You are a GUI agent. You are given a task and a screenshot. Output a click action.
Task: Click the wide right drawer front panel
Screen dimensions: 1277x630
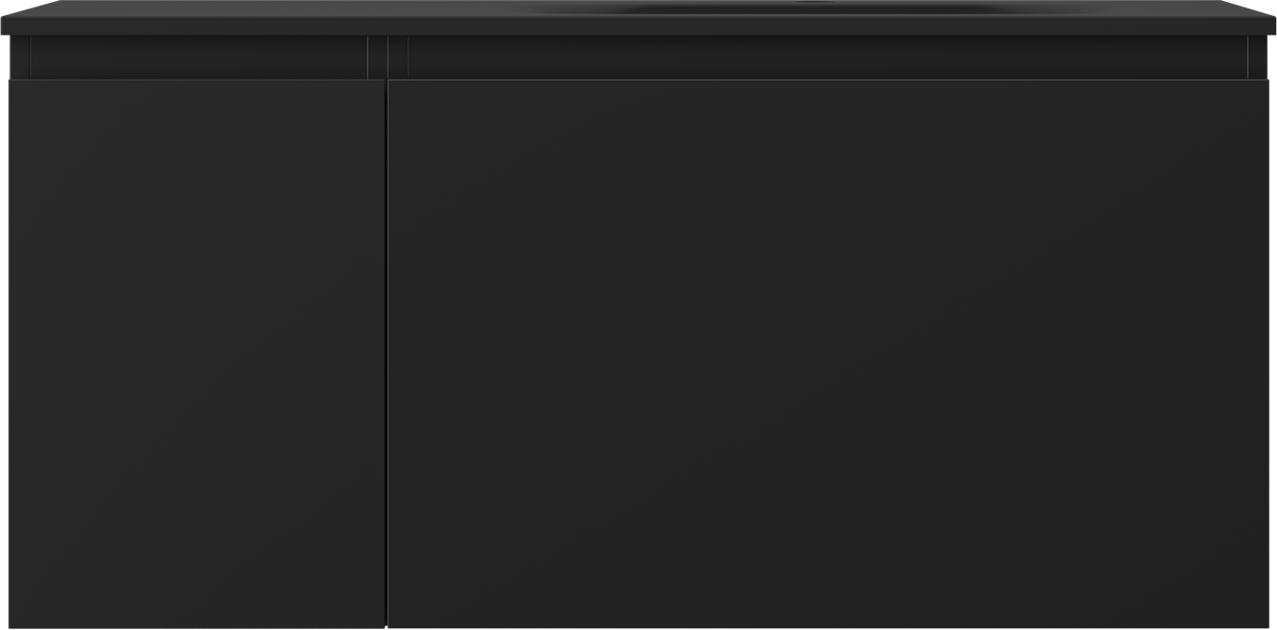pos(828,353)
